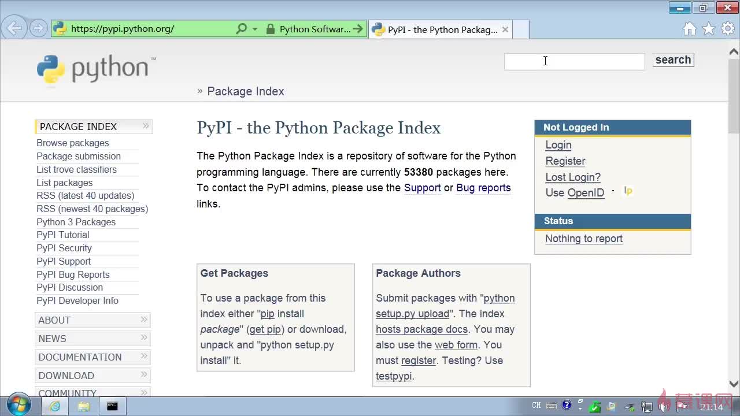The image size is (740, 416).
Task: Click the green checkmark security tray icon
Action: pos(595,407)
